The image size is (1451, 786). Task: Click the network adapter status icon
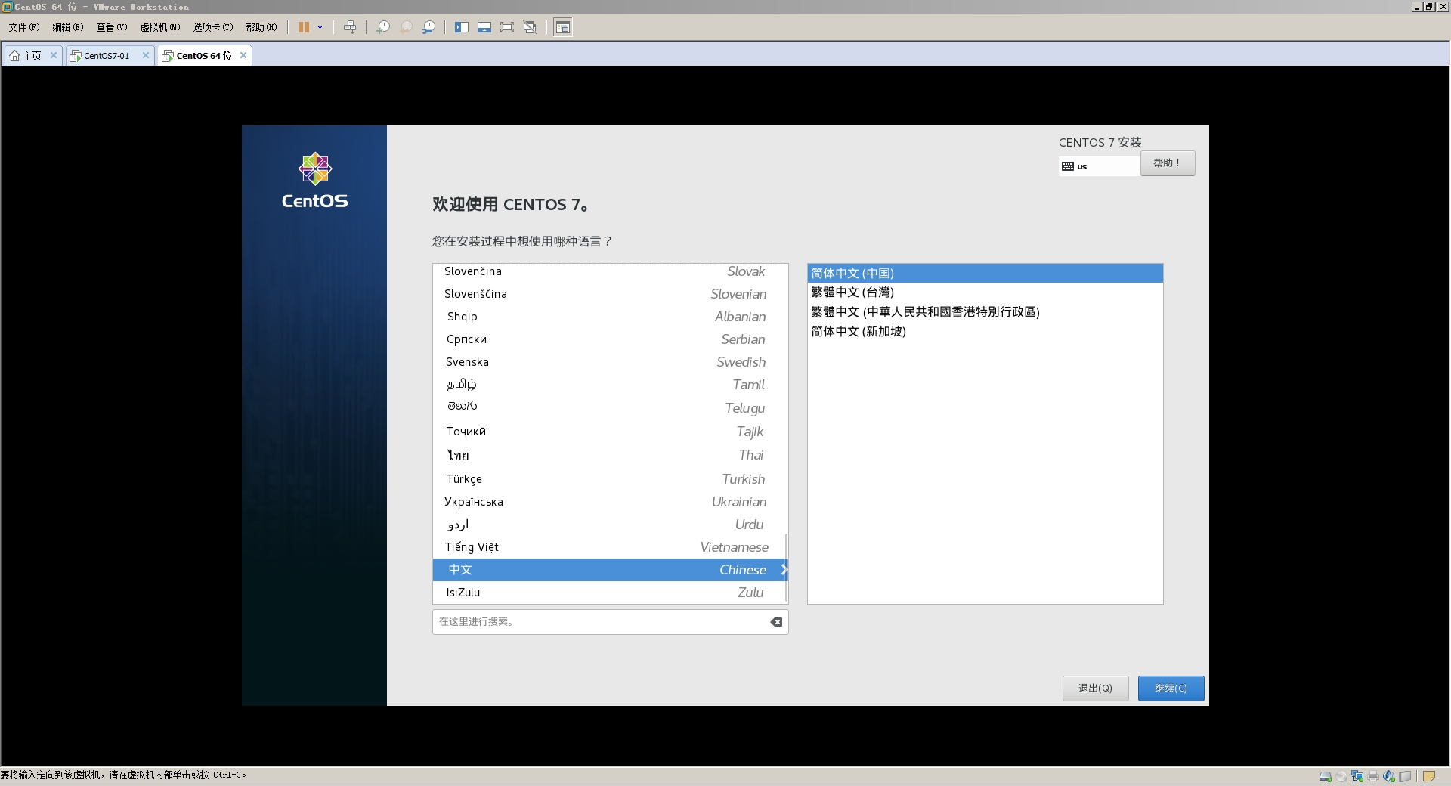[x=1357, y=776]
